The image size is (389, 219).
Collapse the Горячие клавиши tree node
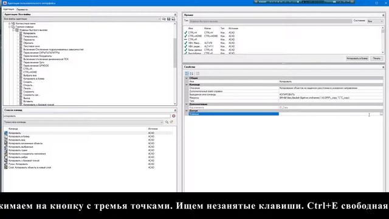(10, 27)
